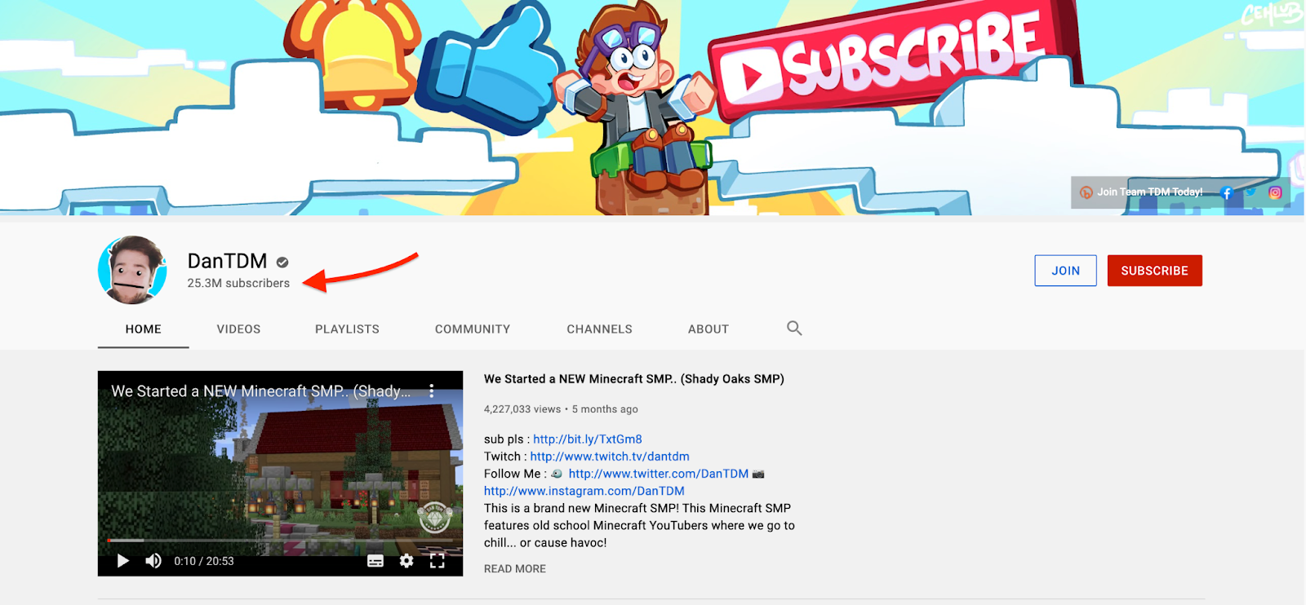1306x605 pixels.
Task: Click the channel banner art
Action: coord(653,108)
